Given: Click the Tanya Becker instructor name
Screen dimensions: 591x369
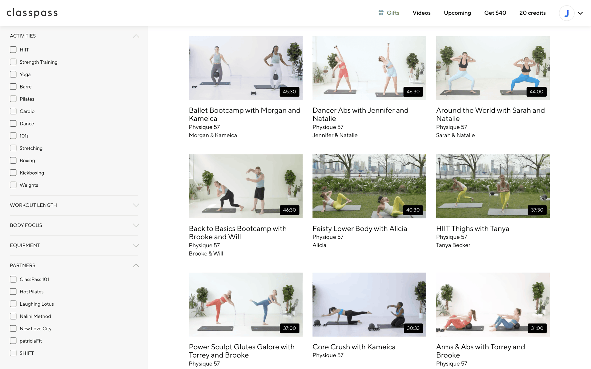Looking at the screenshot, I should point(453,245).
